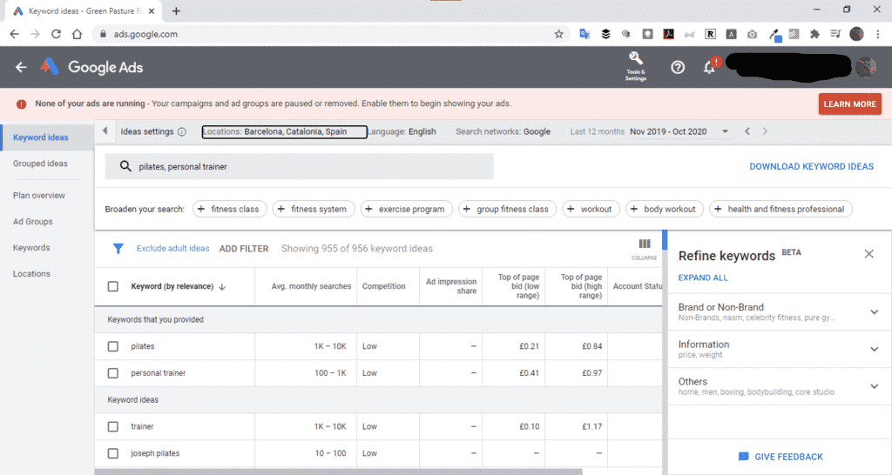This screenshot has width=892, height=475.
Task: Open Keywords in sidebar
Action: pyautogui.click(x=31, y=248)
